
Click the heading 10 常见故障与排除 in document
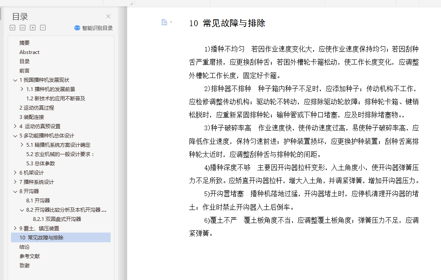pyautogui.click(x=227, y=23)
